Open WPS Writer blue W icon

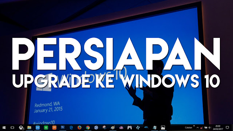coord(37,128)
